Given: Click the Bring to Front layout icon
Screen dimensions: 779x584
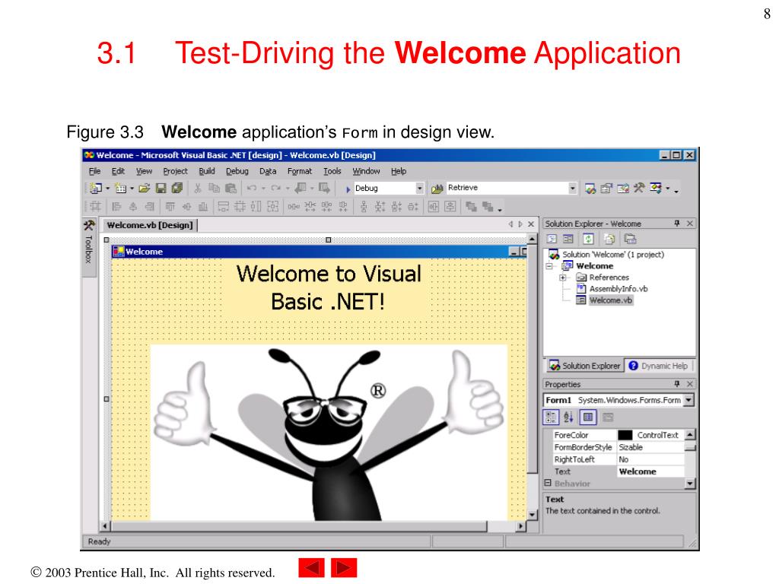Looking at the screenshot, I should [471, 207].
